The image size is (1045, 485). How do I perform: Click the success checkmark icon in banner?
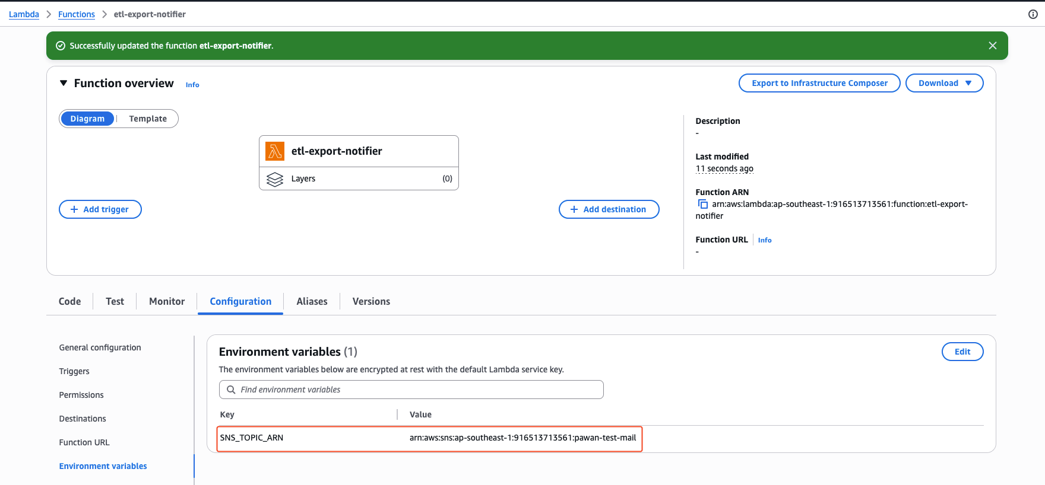tap(60, 46)
